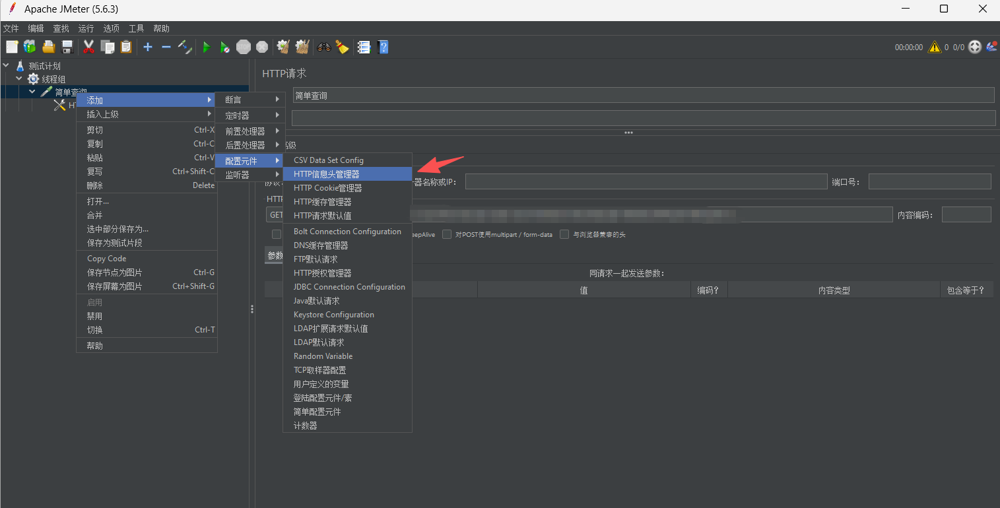
Task: Open the 文件 menu
Action: coord(11,28)
